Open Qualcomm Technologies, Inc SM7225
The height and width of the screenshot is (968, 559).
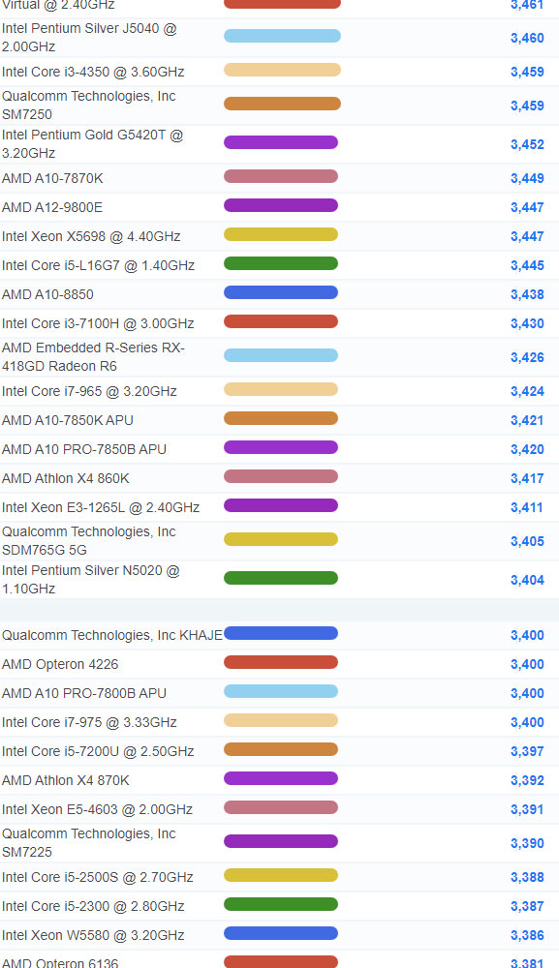tap(89, 843)
